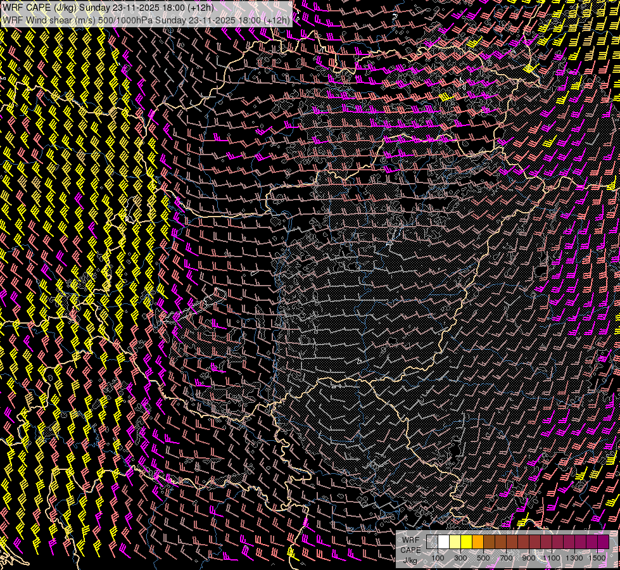Select the 900 label on the CAPE scale
This screenshot has height=570, width=620.
point(529,558)
